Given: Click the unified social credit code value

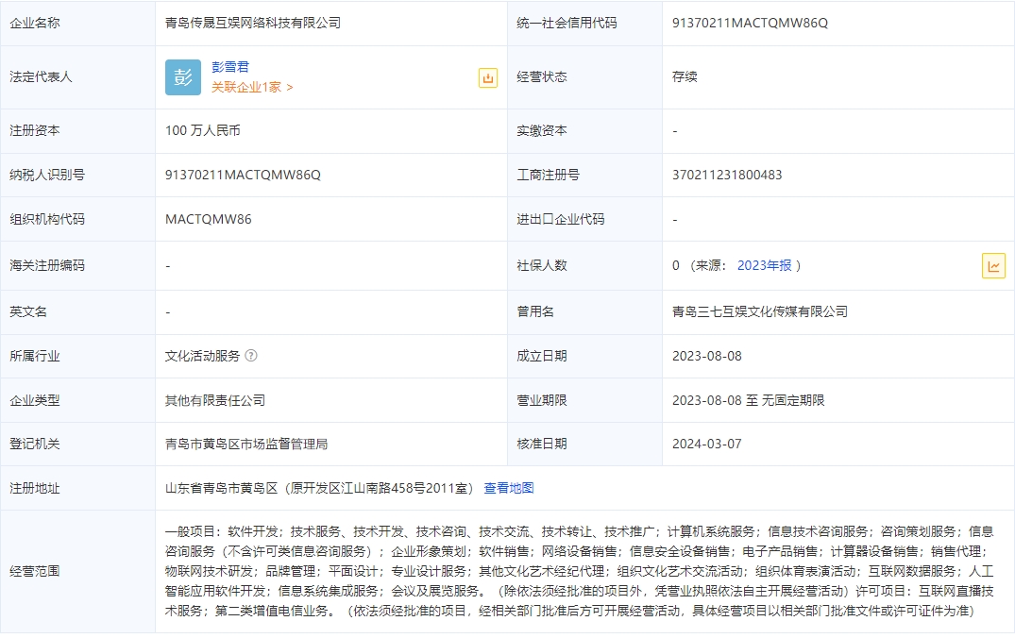Looking at the screenshot, I should (x=750, y=23).
